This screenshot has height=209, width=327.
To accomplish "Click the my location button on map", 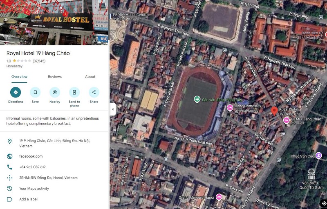I will 324,203.
